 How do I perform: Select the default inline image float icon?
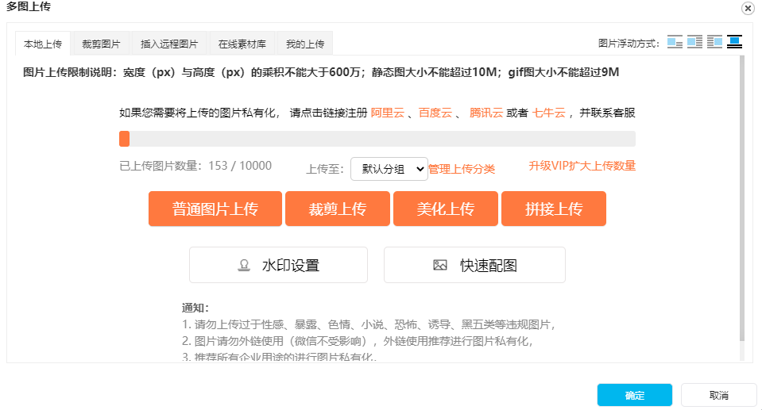point(675,42)
